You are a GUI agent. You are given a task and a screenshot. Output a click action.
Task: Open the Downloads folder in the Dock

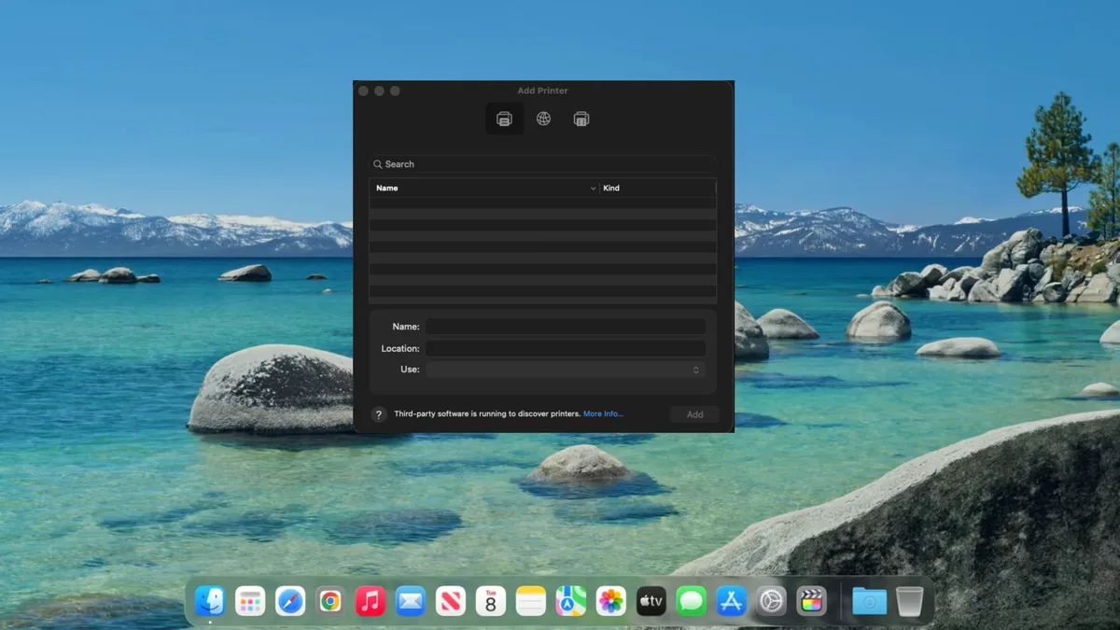[870, 602]
